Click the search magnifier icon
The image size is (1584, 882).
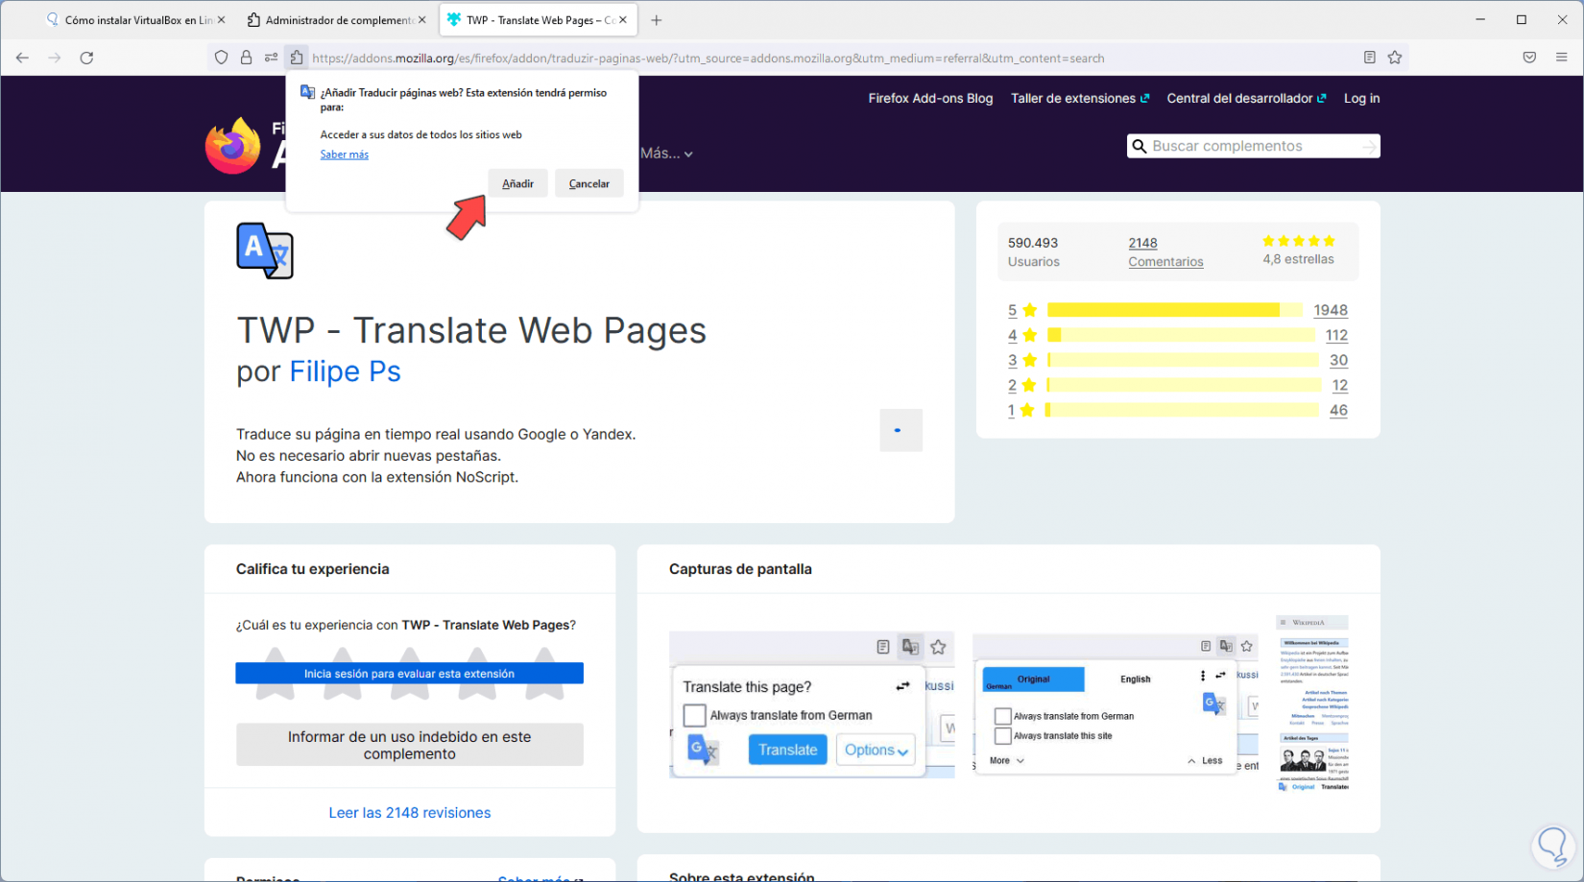[x=1140, y=146]
